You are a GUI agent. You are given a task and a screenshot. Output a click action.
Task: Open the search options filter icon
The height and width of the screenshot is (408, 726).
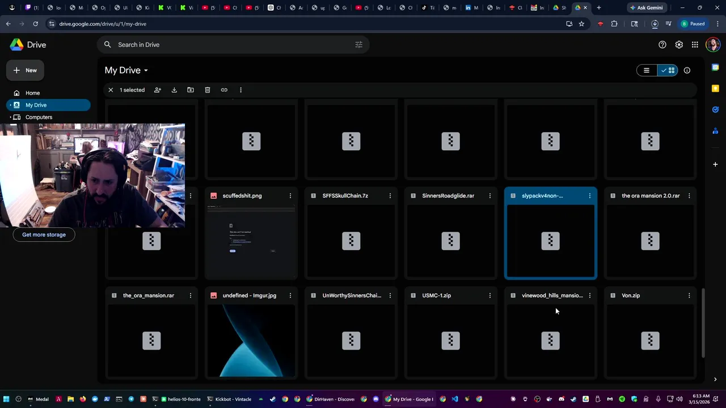tap(358, 45)
